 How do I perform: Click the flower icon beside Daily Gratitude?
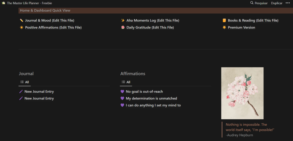click(x=123, y=28)
